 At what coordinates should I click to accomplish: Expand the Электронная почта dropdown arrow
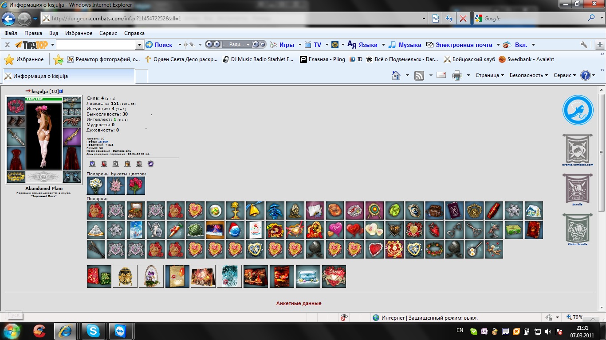point(498,45)
